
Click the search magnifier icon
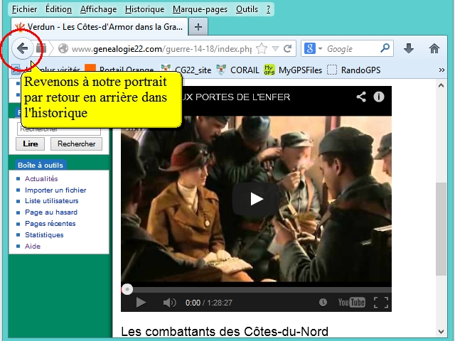pyautogui.click(x=385, y=48)
